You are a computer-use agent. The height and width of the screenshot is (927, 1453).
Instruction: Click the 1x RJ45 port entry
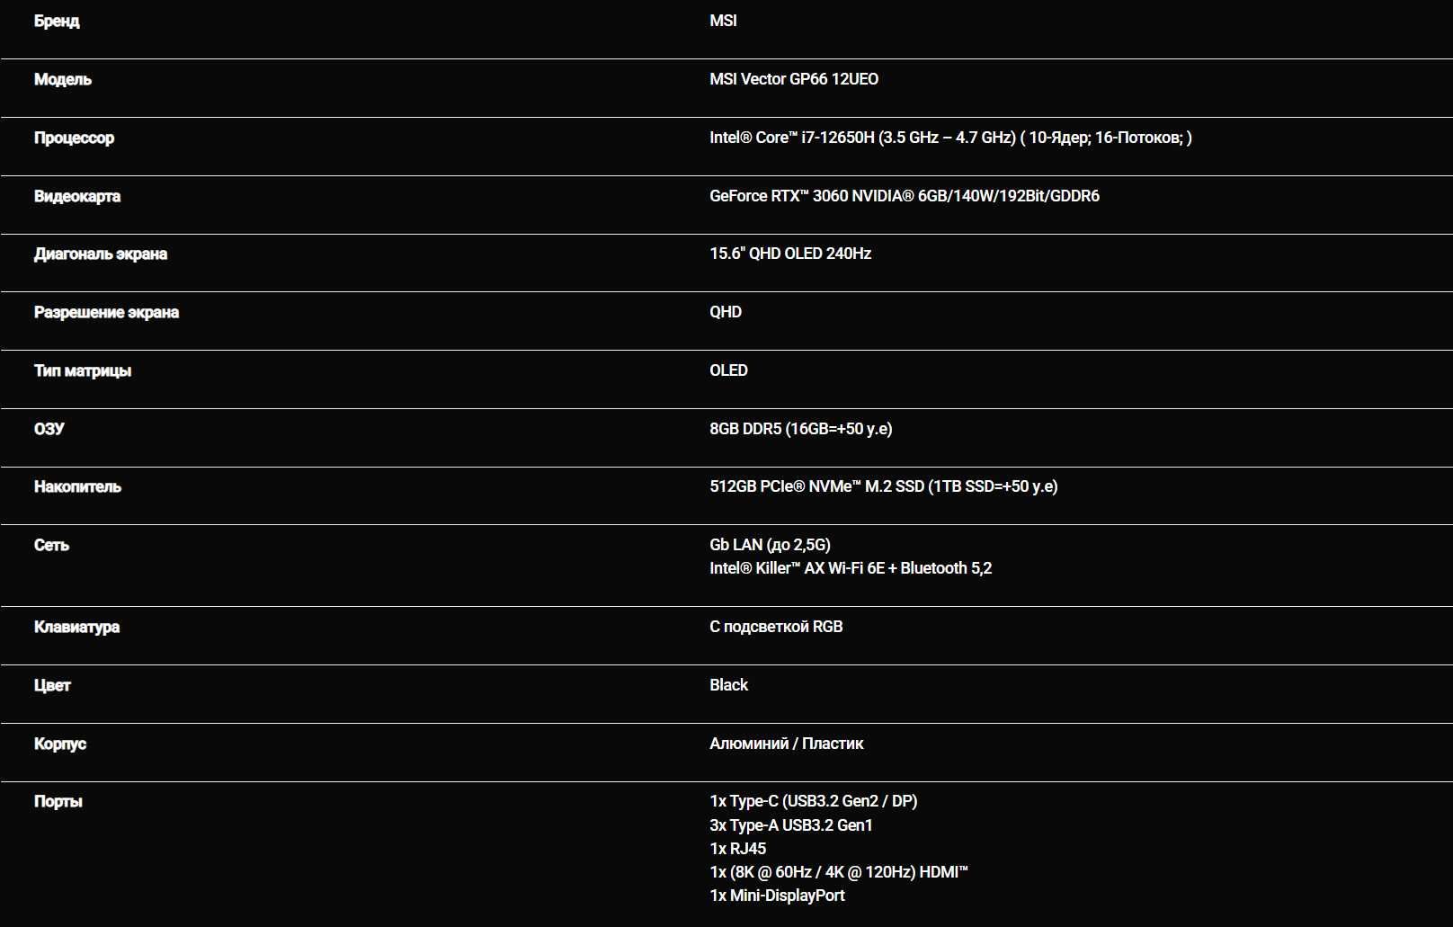tap(738, 849)
